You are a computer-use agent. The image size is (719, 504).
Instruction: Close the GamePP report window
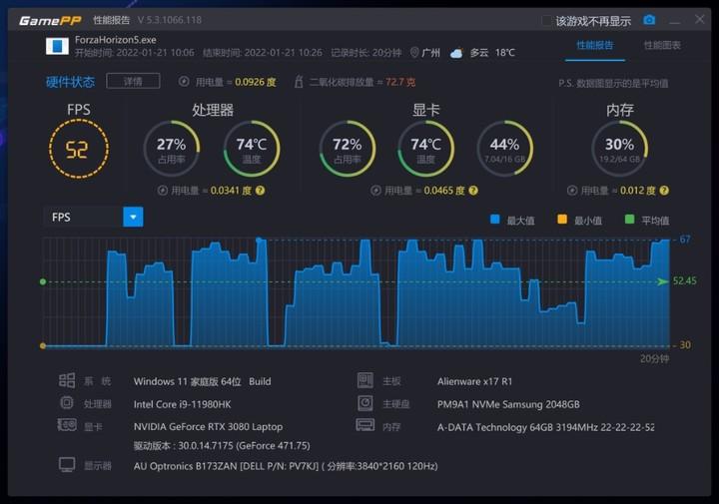(x=699, y=19)
